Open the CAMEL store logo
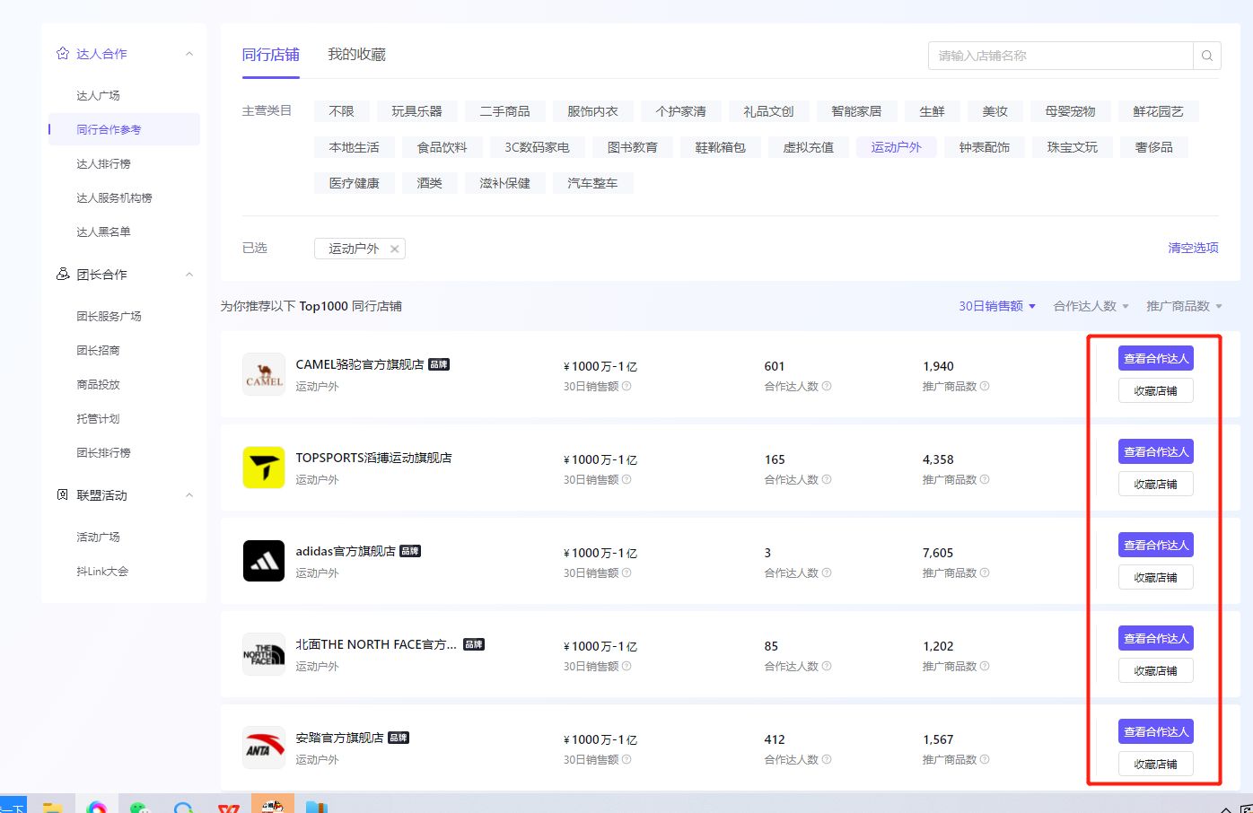The height and width of the screenshot is (813, 1253). 264,374
